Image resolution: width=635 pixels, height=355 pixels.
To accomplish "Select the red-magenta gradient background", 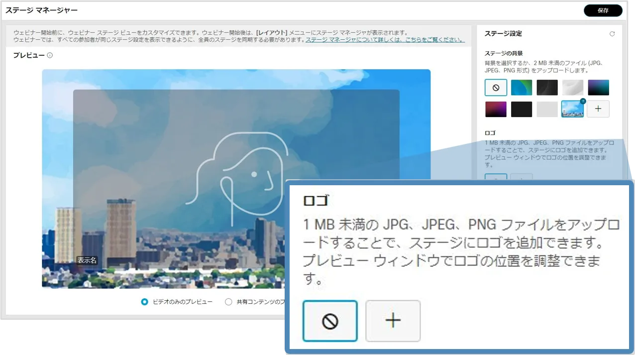I will 496,109.
